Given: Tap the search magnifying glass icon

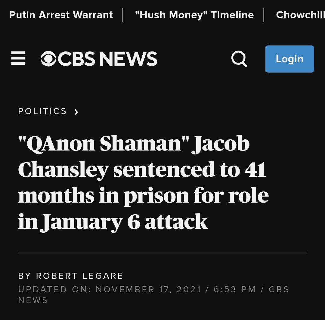Looking at the screenshot, I should (x=239, y=59).
